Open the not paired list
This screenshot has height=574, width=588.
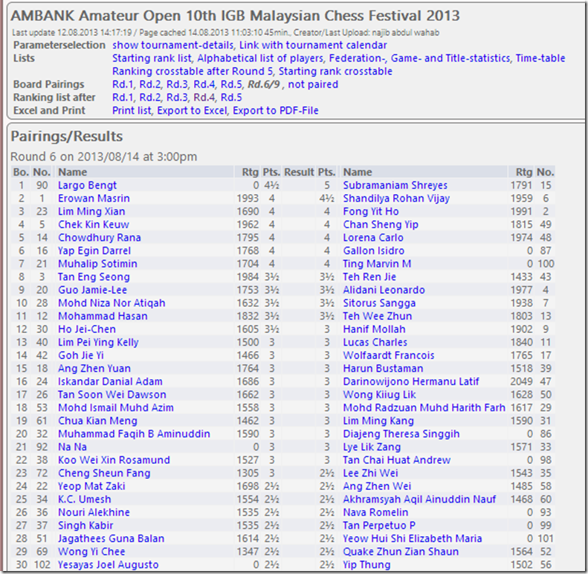[x=313, y=85]
